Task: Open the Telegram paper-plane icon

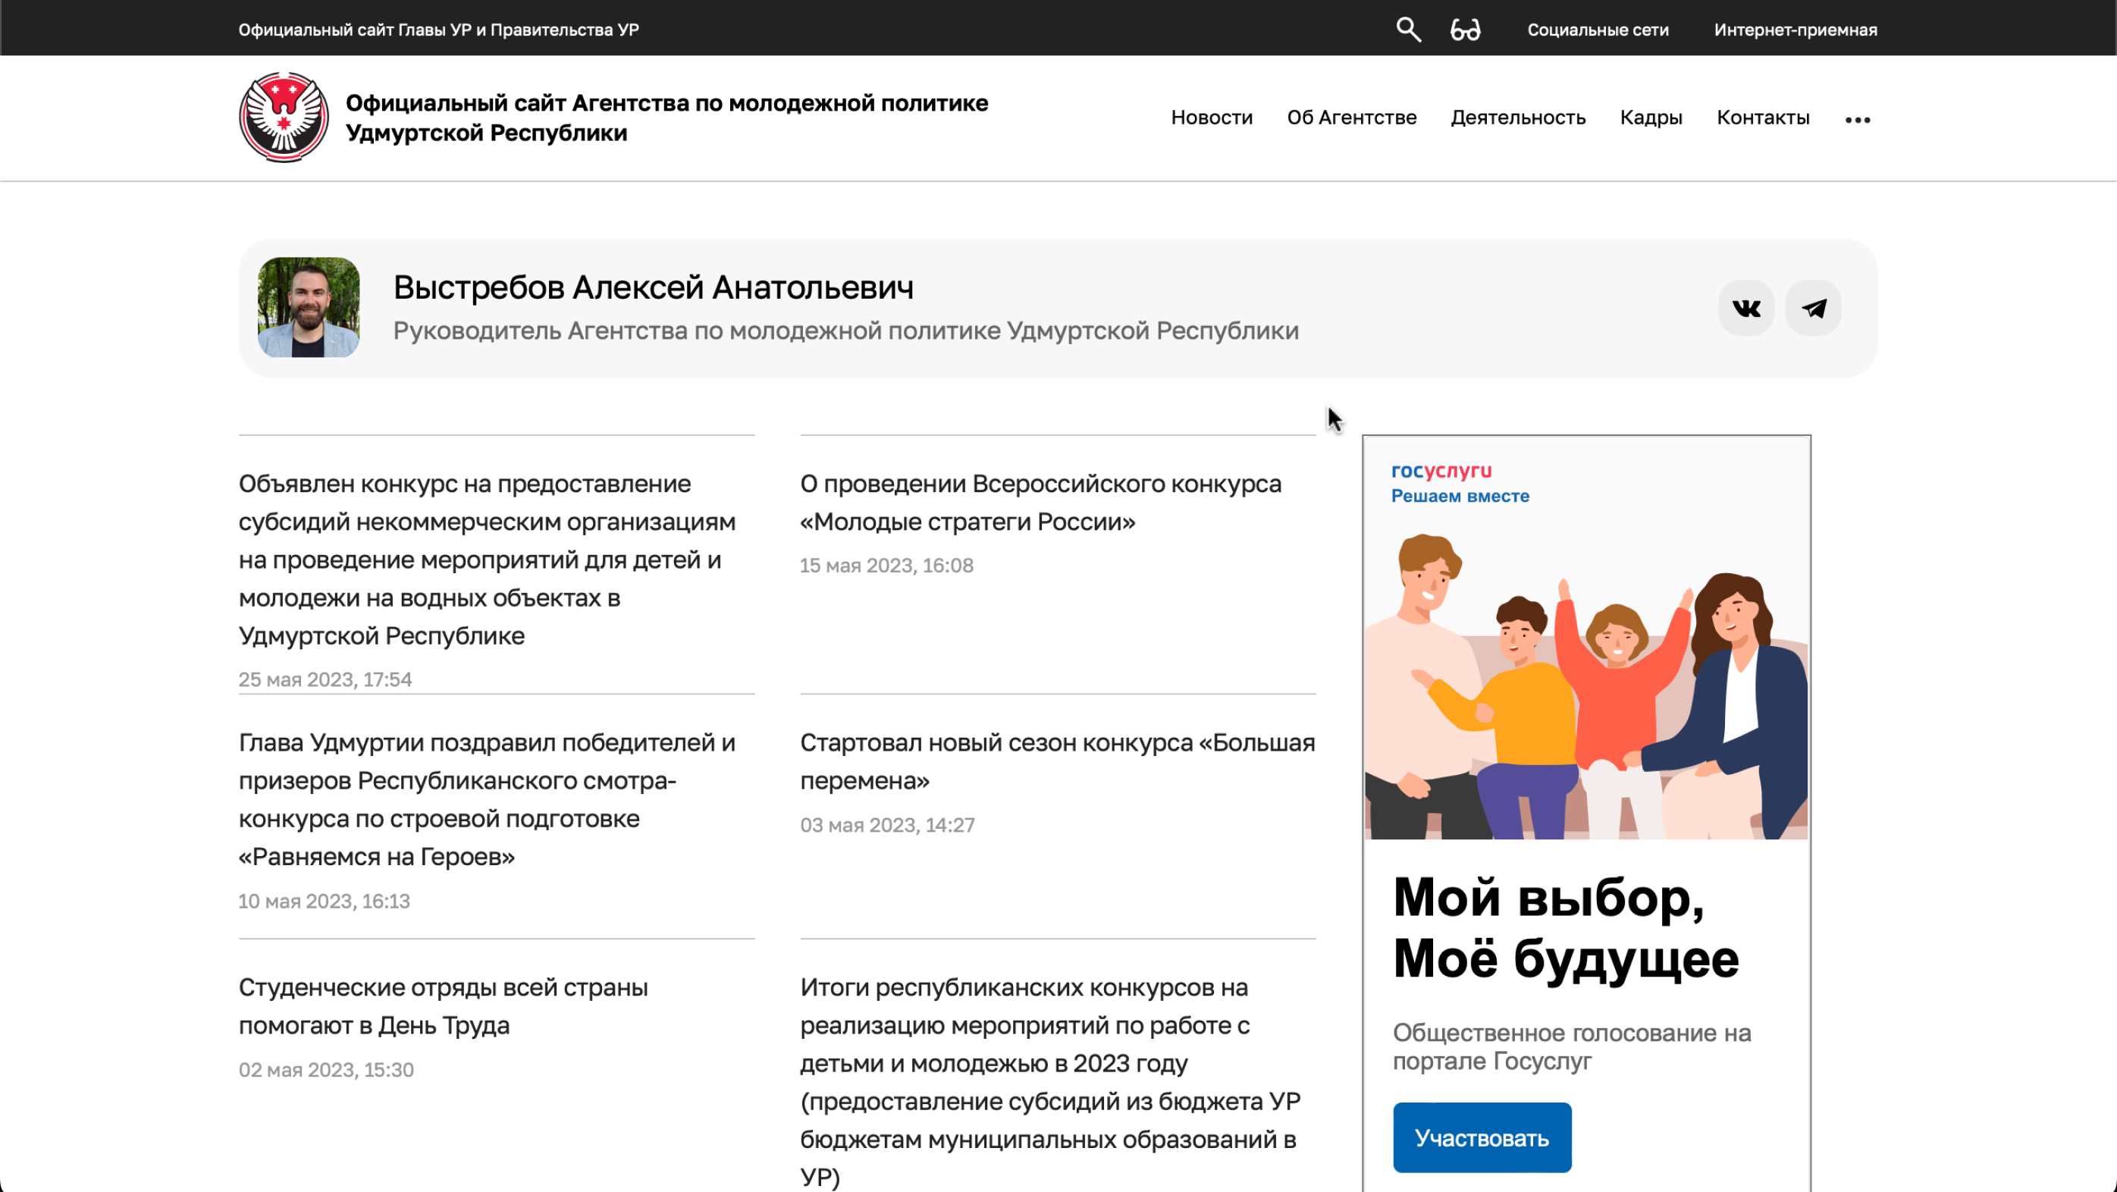Action: point(1813,309)
